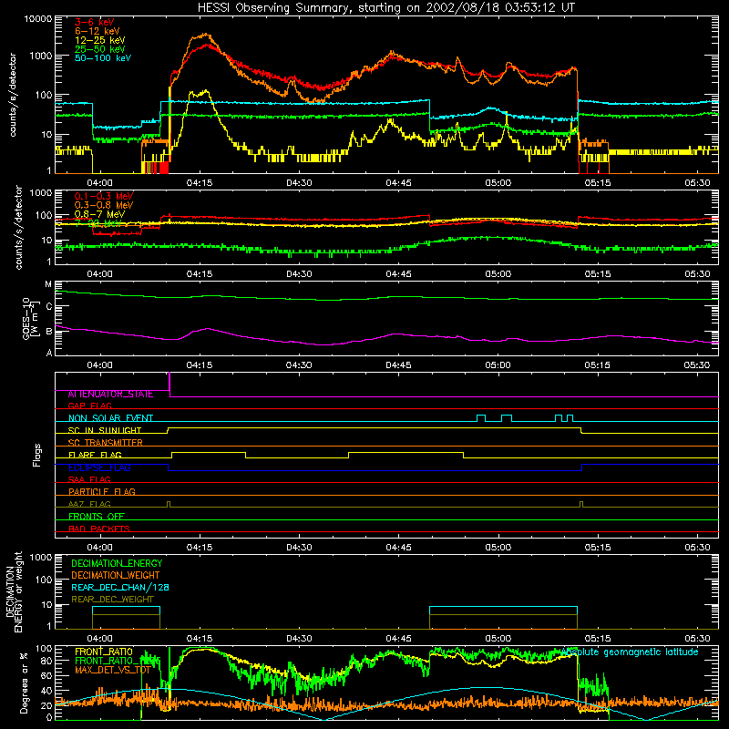The height and width of the screenshot is (729, 729).
Task: Click the ECLIPSE_FLAG label
Action: click(x=99, y=467)
